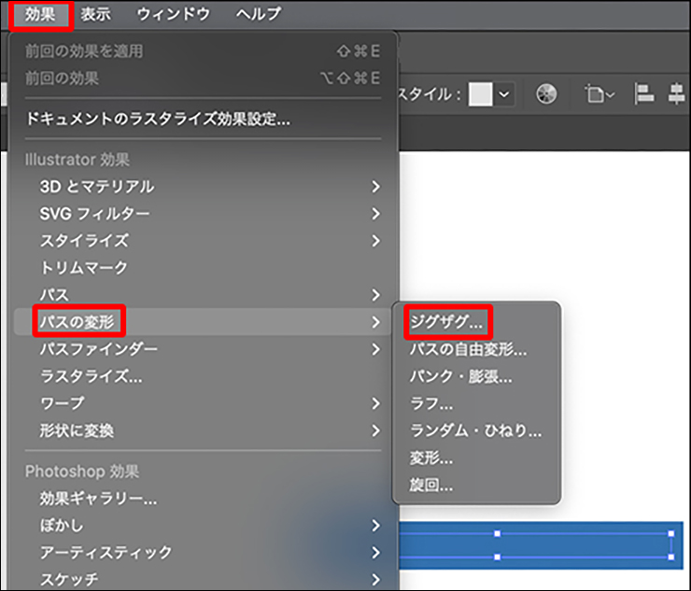Click ドキュメントのラスタライズ効果設定...
Viewport: 691px width, 591px height.
coord(159,119)
